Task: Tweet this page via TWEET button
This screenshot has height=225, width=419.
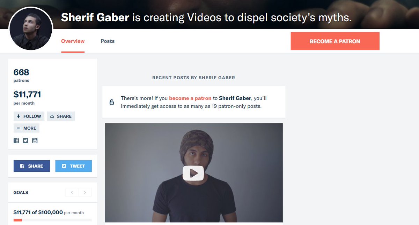Action: tap(74, 166)
